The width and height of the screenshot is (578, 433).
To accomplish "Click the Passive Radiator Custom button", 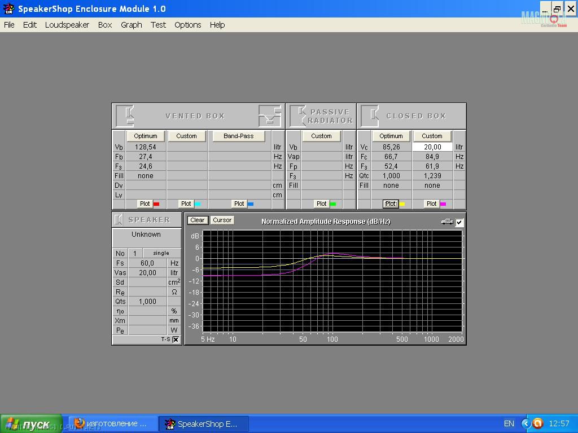I will click(321, 136).
